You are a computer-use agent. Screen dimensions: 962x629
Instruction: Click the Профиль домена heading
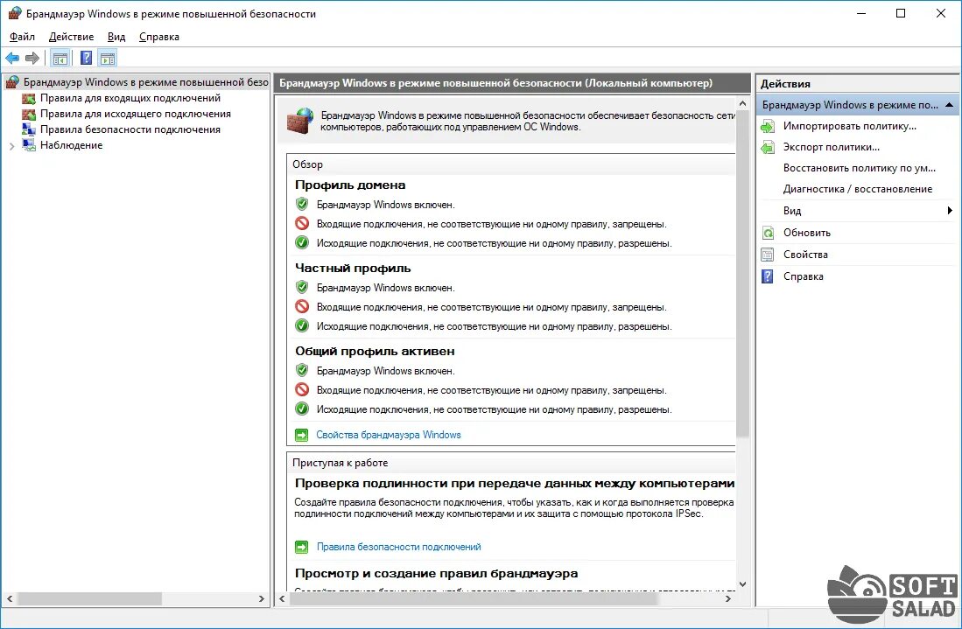(x=350, y=185)
